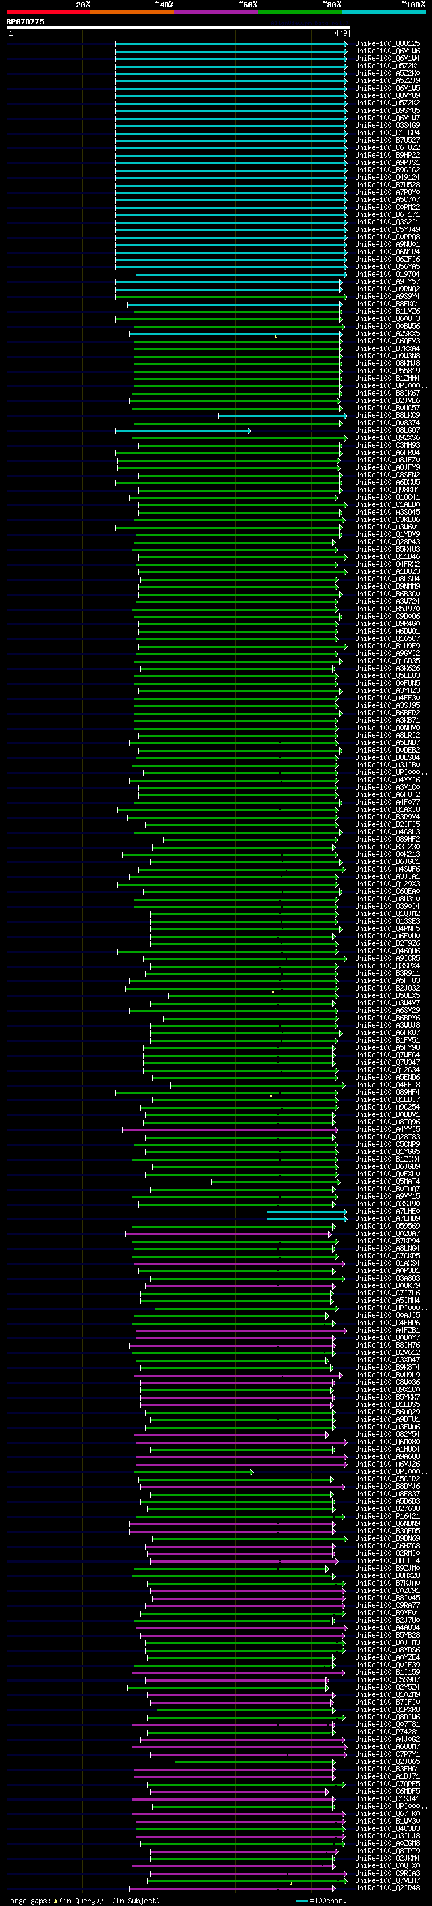Viewport: 432px width, 1906px height.
Task: Click label UniRef100_B8EKC1
Action: click(x=387, y=304)
